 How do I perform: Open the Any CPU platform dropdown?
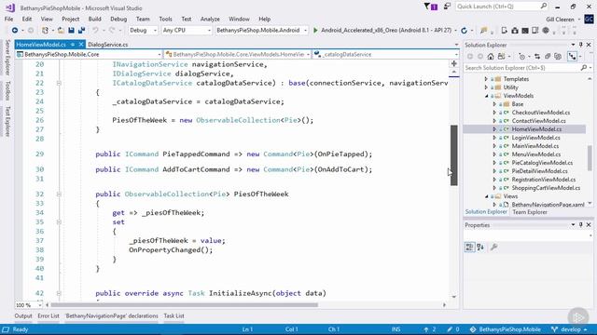click(x=187, y=31)
